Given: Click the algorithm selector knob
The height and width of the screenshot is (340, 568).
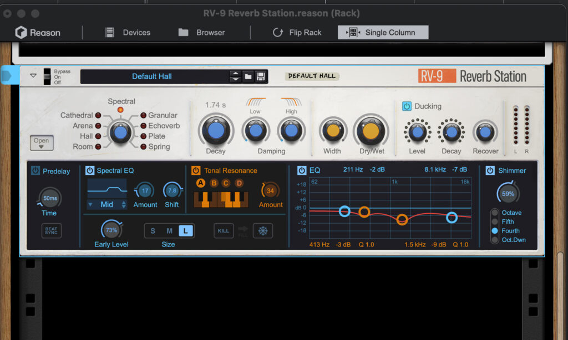Looking at the screenshot, I should point(120,132).
